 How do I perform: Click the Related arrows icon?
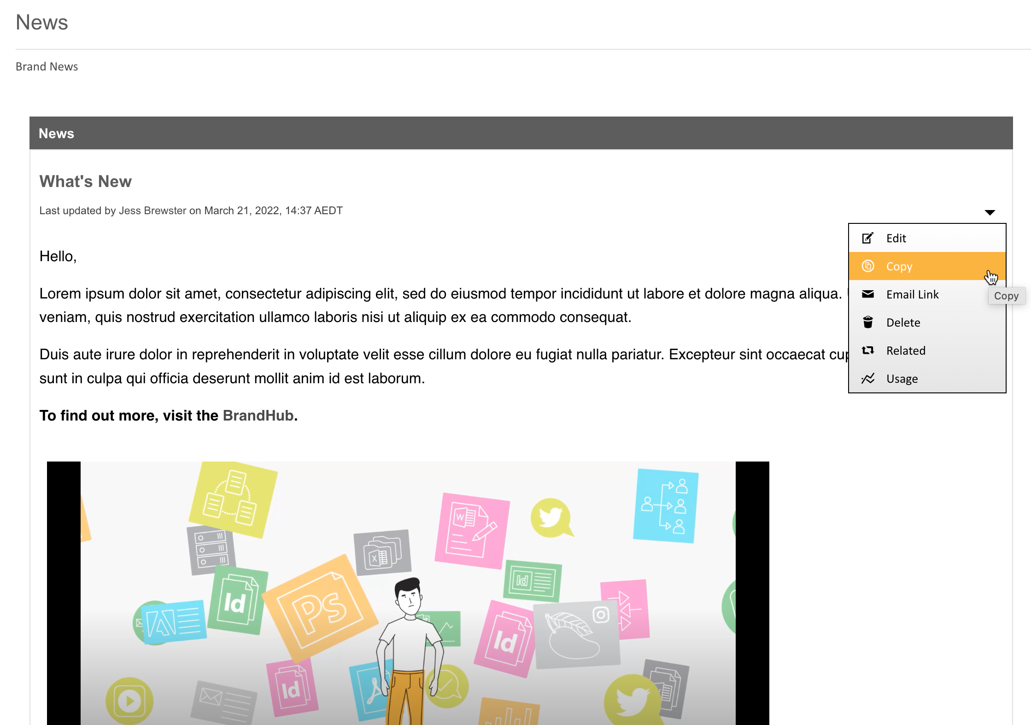click(868, 351)
